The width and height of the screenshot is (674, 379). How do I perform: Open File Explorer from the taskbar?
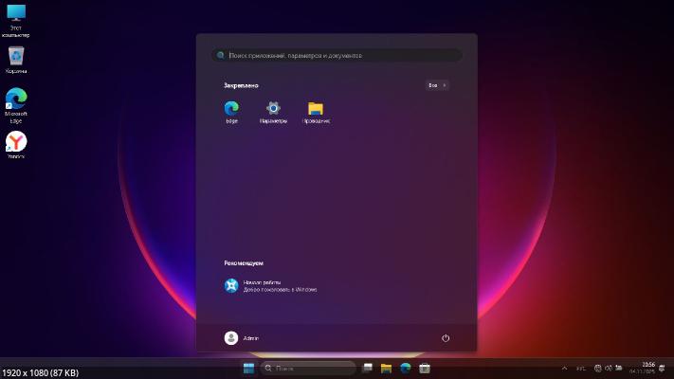pos(387,368)
